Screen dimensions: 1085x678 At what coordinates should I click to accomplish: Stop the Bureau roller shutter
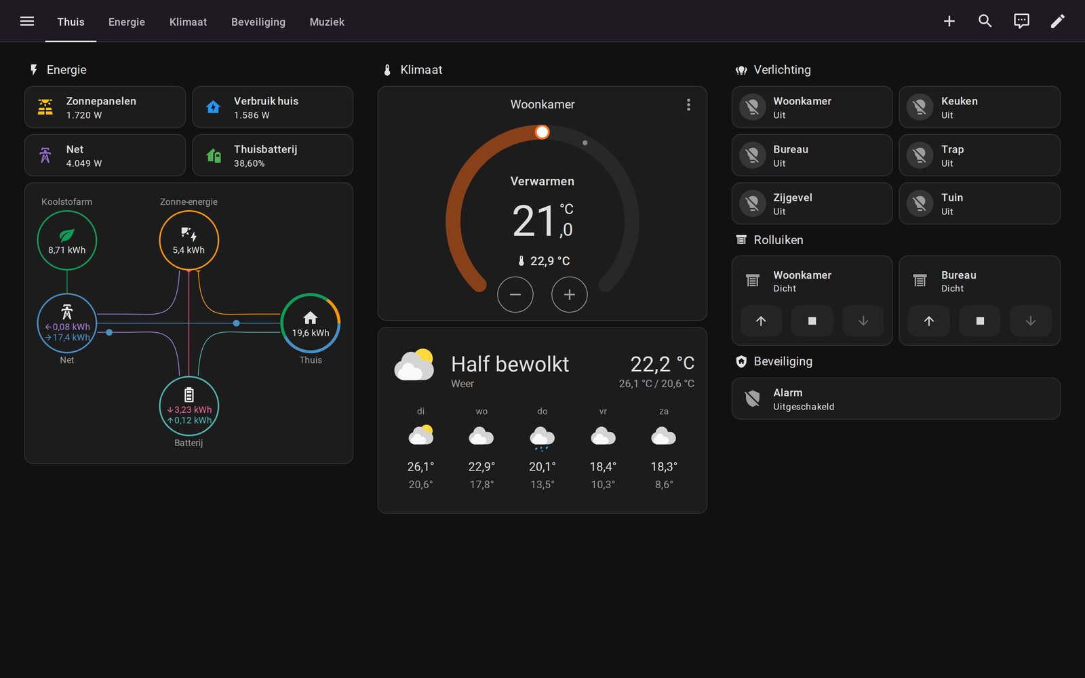[979, 321]
